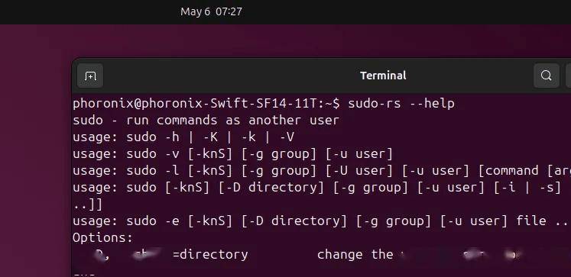Viewport: 571px width, 277px height.
Task: Click the Terminal window title
Action: tap(383, 76)
